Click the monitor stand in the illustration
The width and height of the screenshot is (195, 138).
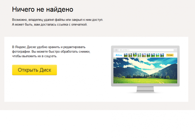[x=145, y=89]
